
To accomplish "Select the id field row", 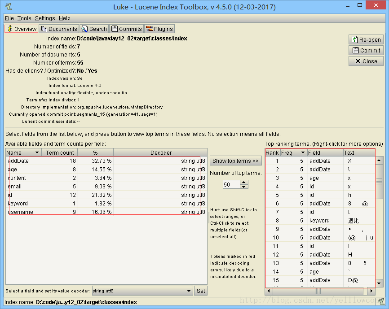I will tap(106, 195).
